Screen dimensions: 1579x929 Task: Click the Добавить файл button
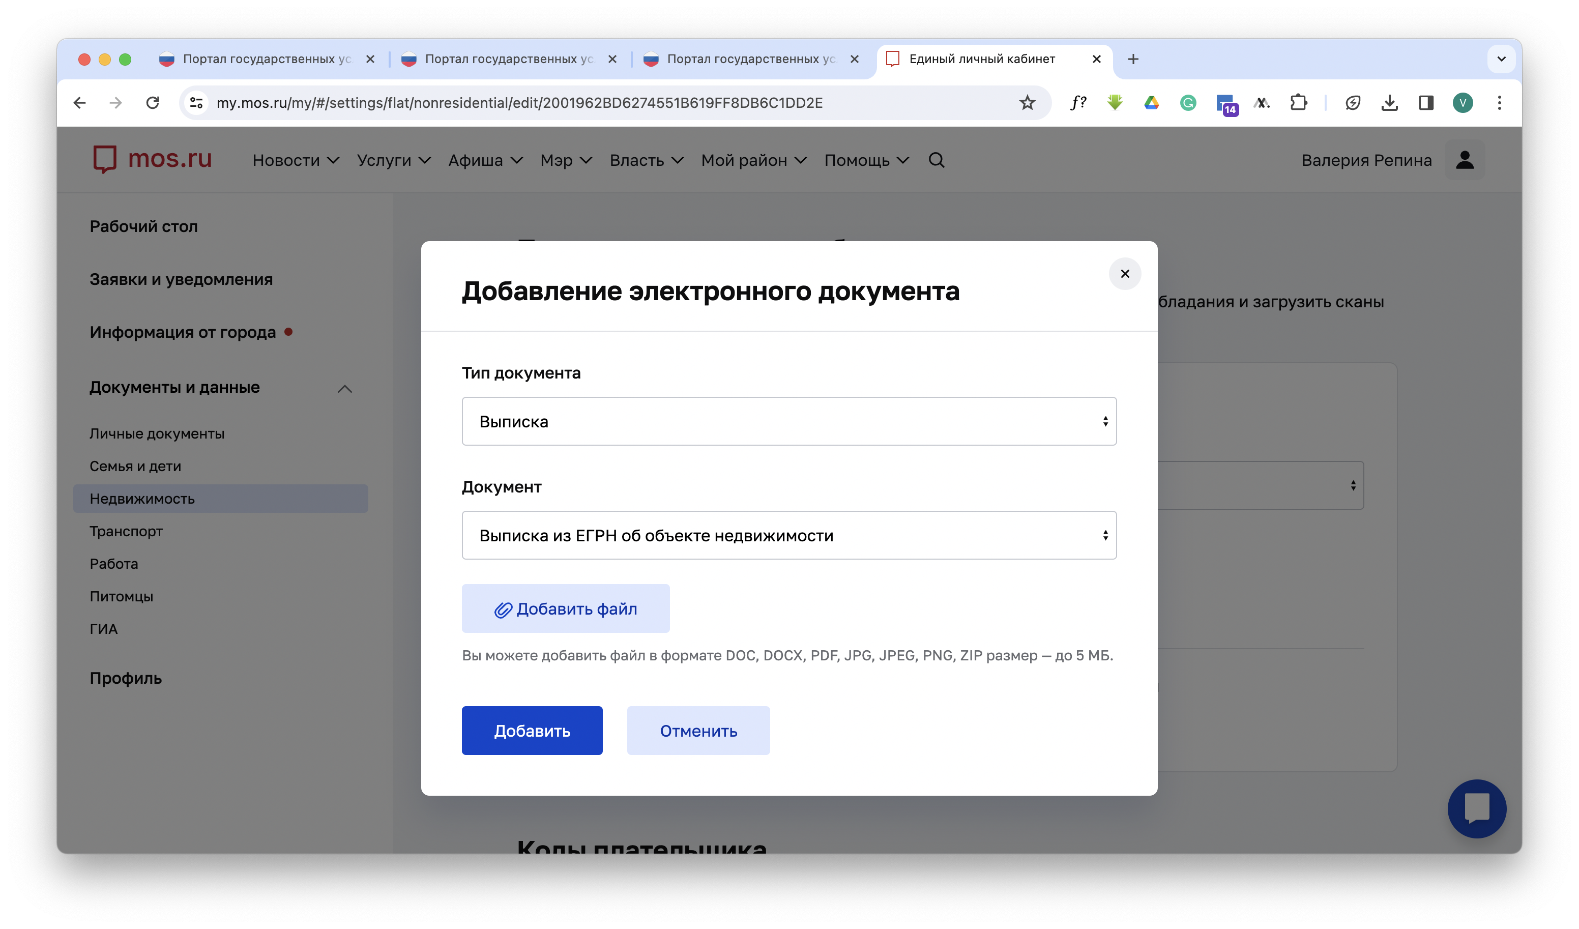tap(565, 608)
